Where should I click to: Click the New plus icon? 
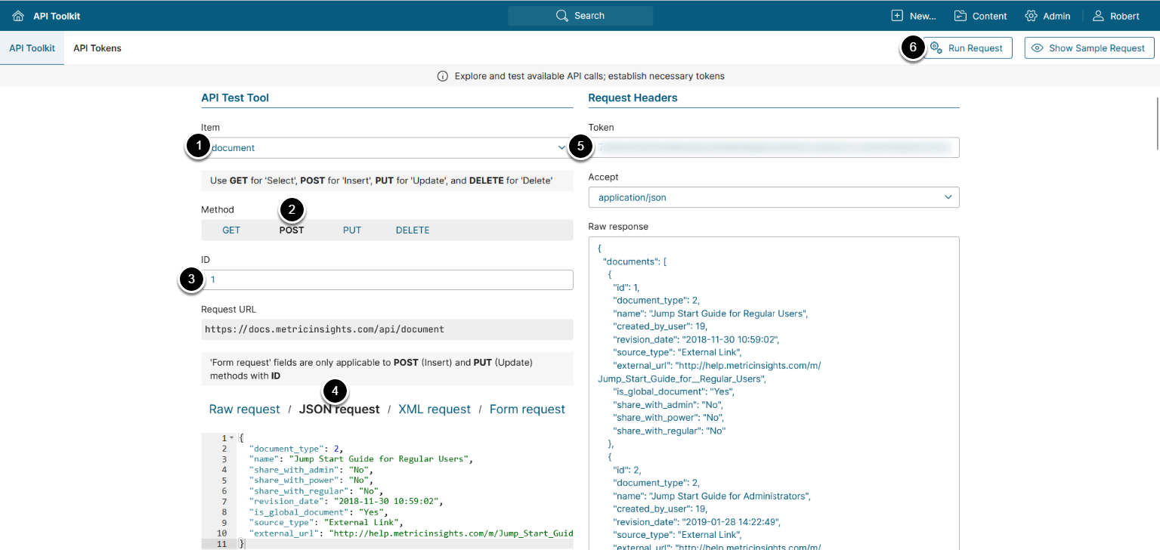[x=897, y=16]
